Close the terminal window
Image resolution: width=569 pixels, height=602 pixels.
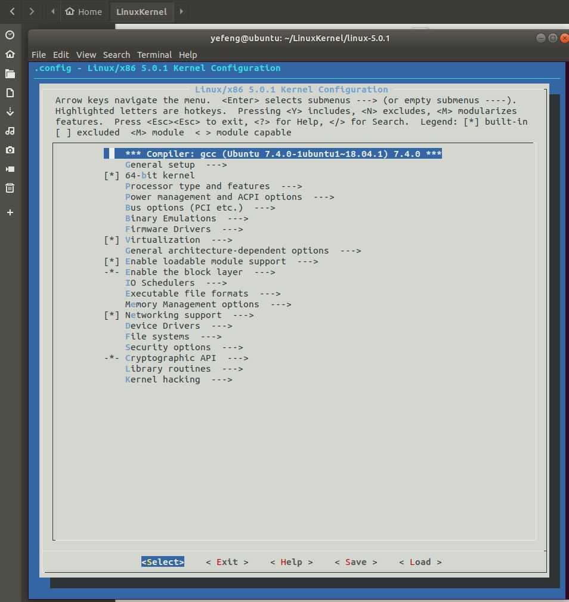[x=564, y=38]
